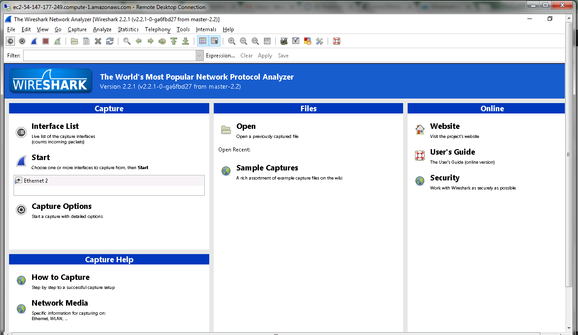
Task: Click the zoom in toolbar icon
Action: (232, 41)
